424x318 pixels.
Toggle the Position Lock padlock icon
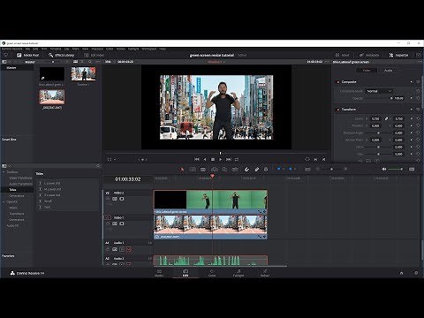[x=266, y=170]
